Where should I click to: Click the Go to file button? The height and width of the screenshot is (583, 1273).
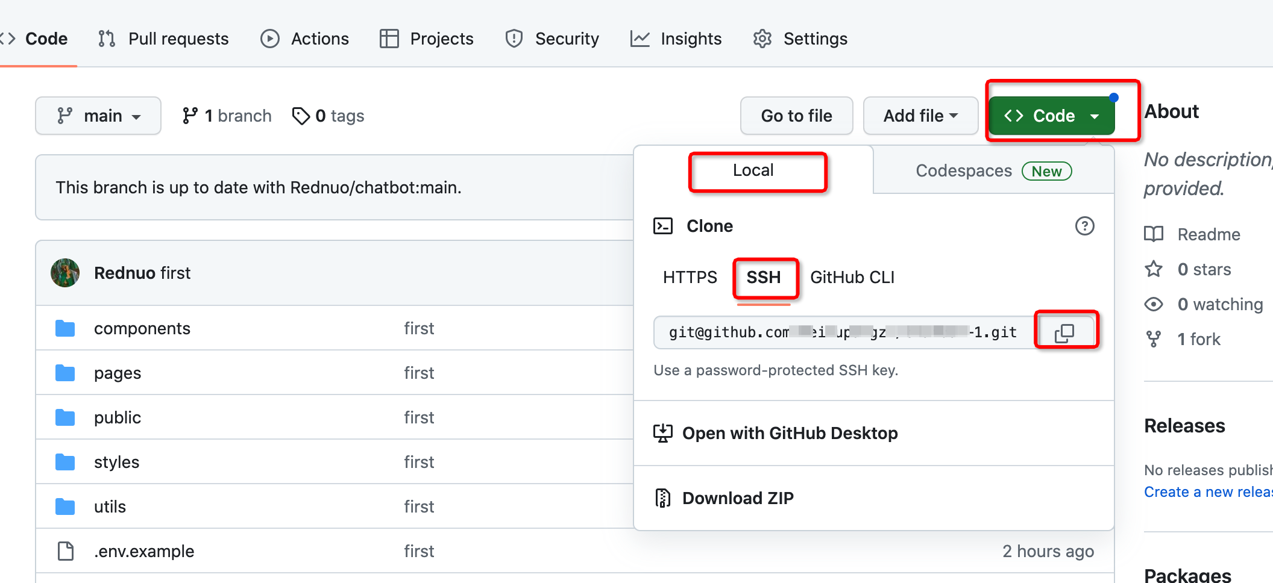796,116
